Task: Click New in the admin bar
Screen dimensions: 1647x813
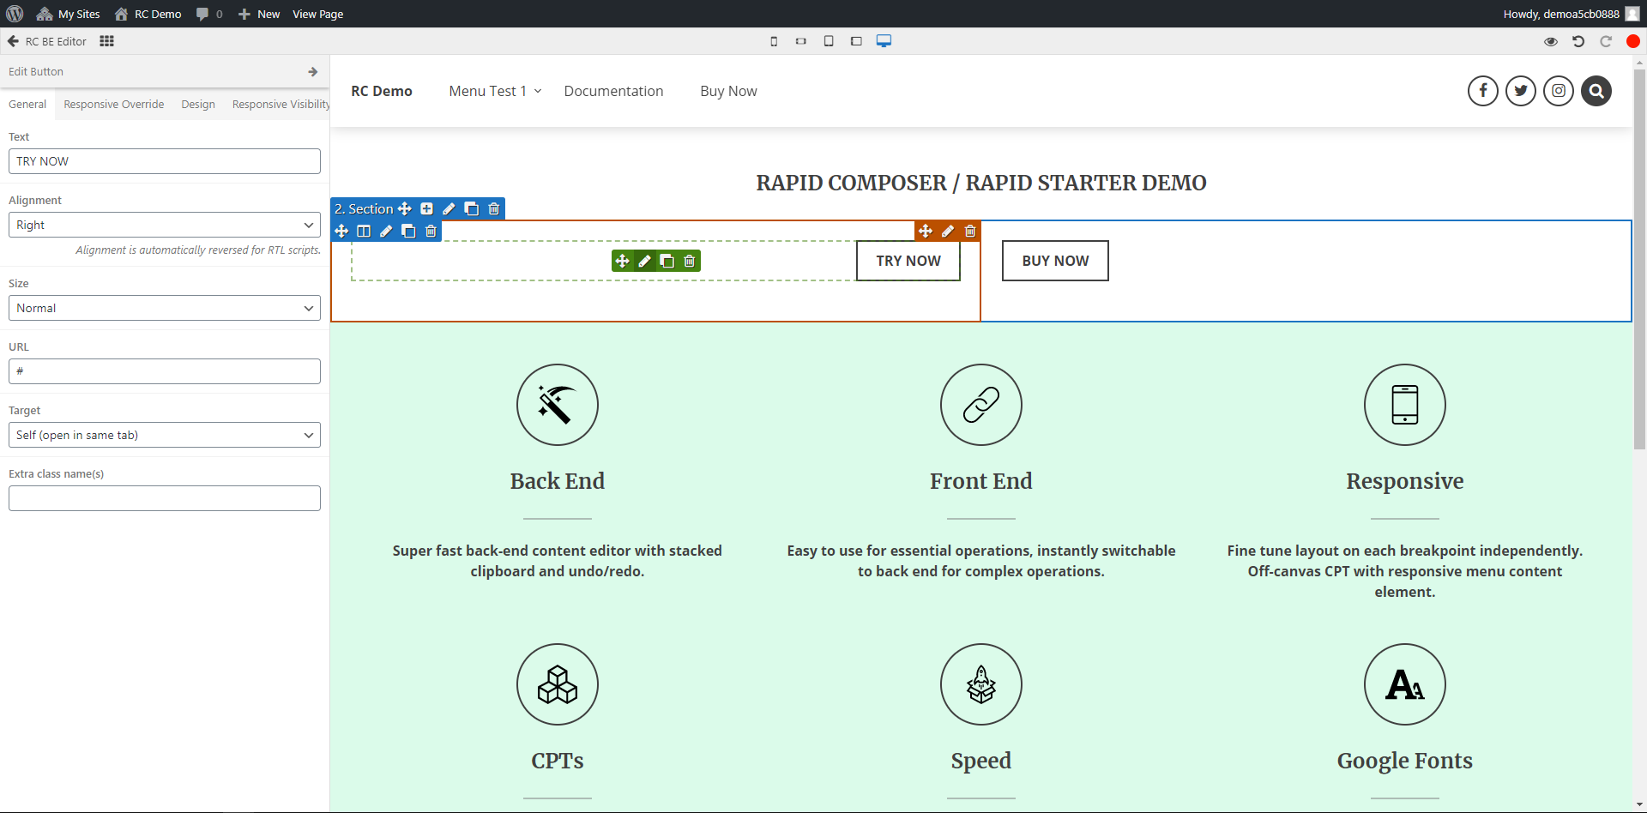Action: pyautogui.click(x=259, y=14)
